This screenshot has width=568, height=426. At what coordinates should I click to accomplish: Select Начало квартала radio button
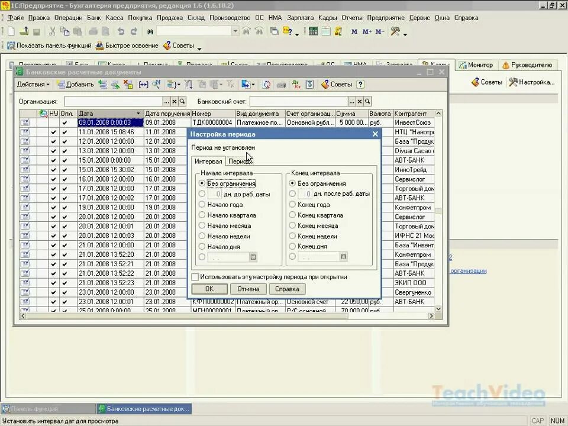202,215
